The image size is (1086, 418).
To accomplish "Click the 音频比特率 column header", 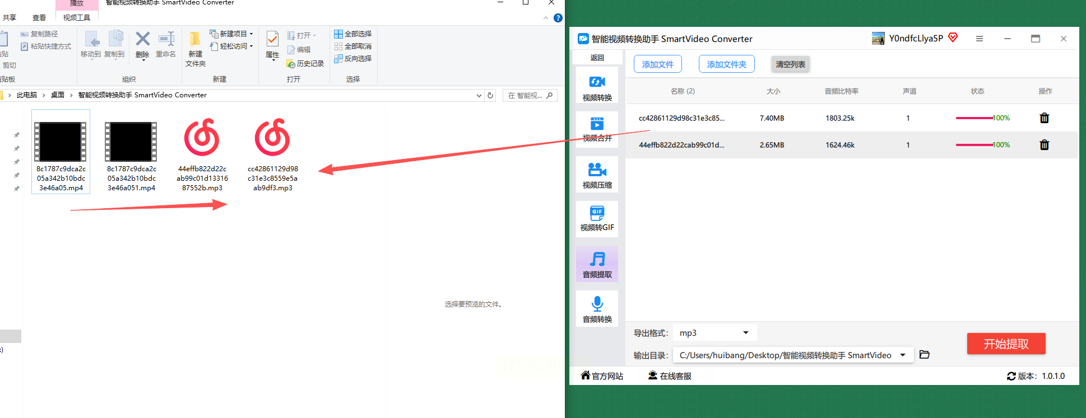I will pos(842,91).
